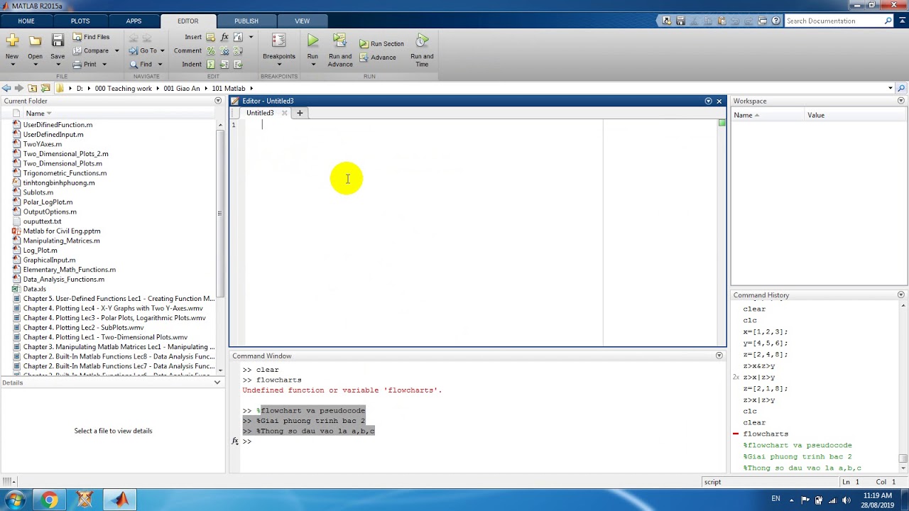The height and width of the screenshot is (511, 909).
Task: Open Workspace panel actions menu
Action: pyautogui.click(x=901, y=101)
